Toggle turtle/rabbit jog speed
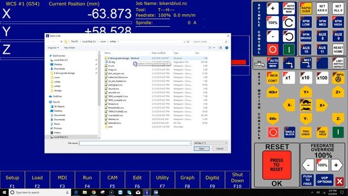The width and height of the screenshot is (348, 196). click(x=306, y=105)
